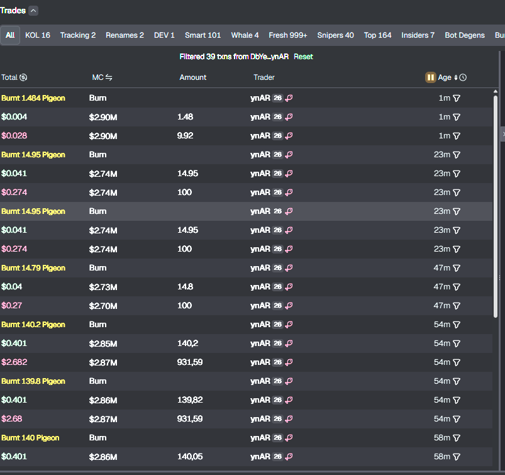The width and height of the screenshot is (505, 475).
Task: Open pink explorer icon on Burnt 14.79 Pigeon row
Action: tap(289, 268)
